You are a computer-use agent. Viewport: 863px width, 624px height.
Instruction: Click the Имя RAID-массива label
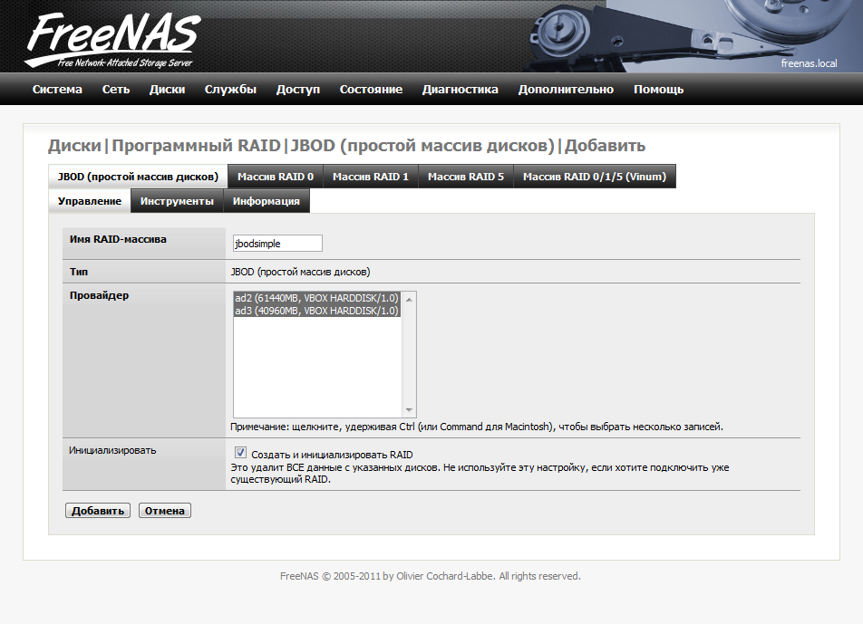(x=118, y=239)
